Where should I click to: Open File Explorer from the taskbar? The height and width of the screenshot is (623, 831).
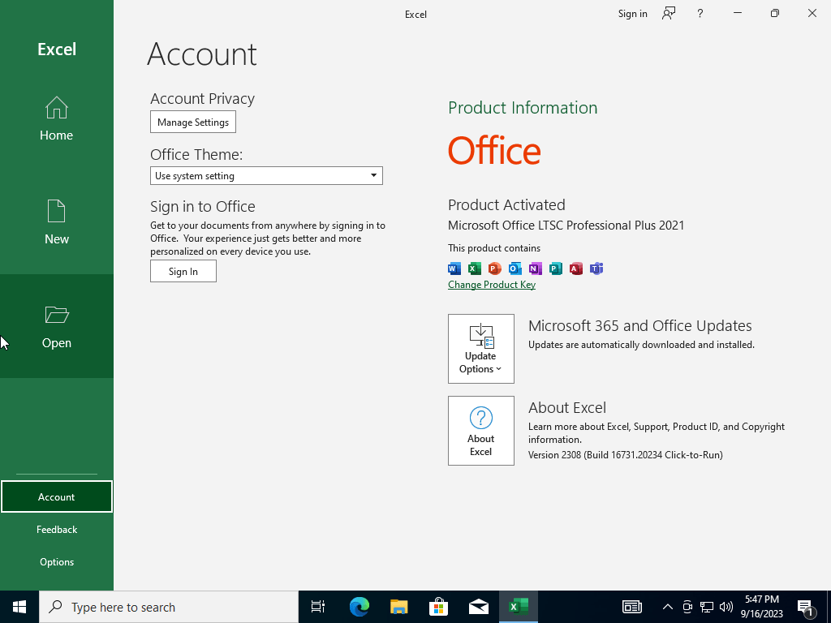coord(398,607)
